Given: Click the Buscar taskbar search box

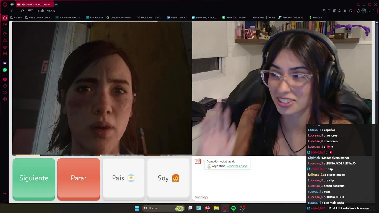Looking at the screenshot, I should click(164, 208).
